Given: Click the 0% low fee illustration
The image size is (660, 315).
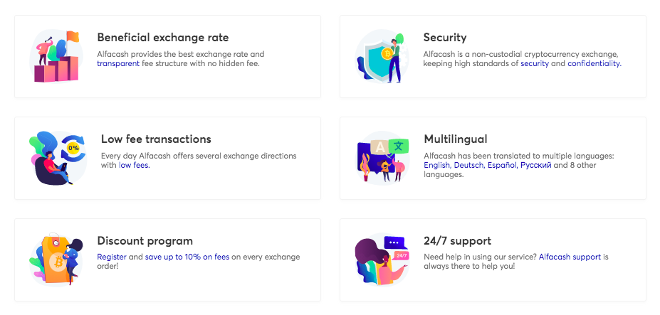Looking at the screenshot, I should [x=58, y=158].
